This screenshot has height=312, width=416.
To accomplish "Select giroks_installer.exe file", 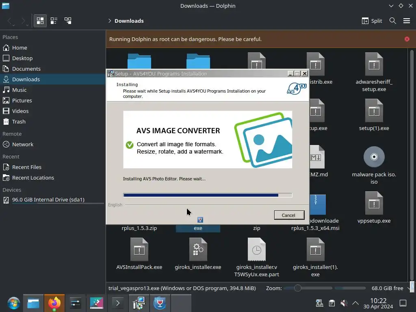I will pos(198,254).
